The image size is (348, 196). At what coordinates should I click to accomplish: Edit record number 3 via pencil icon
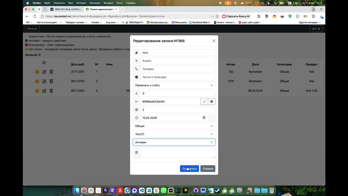click(44, 91)
